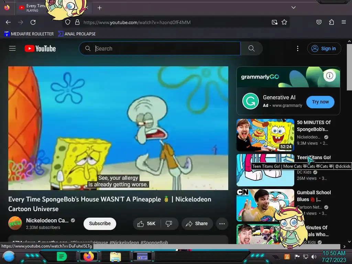
Task: Click the YouTube search magnifier button
Action: pyautogui.click(x=251, y=48)
